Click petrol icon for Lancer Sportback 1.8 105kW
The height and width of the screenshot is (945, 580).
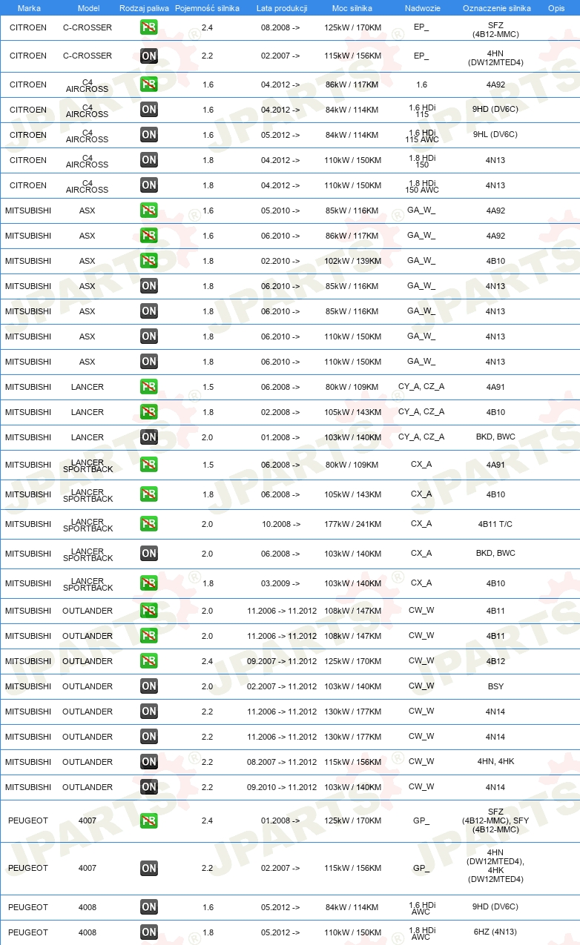coord(149,494)
